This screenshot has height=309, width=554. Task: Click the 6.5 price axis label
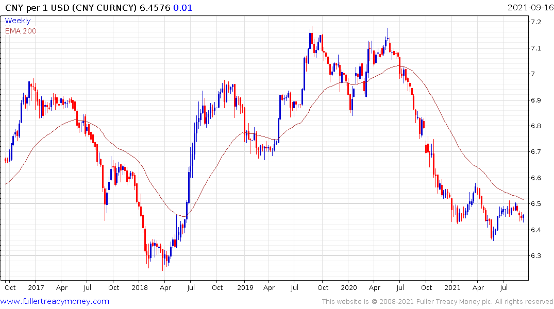535,204
